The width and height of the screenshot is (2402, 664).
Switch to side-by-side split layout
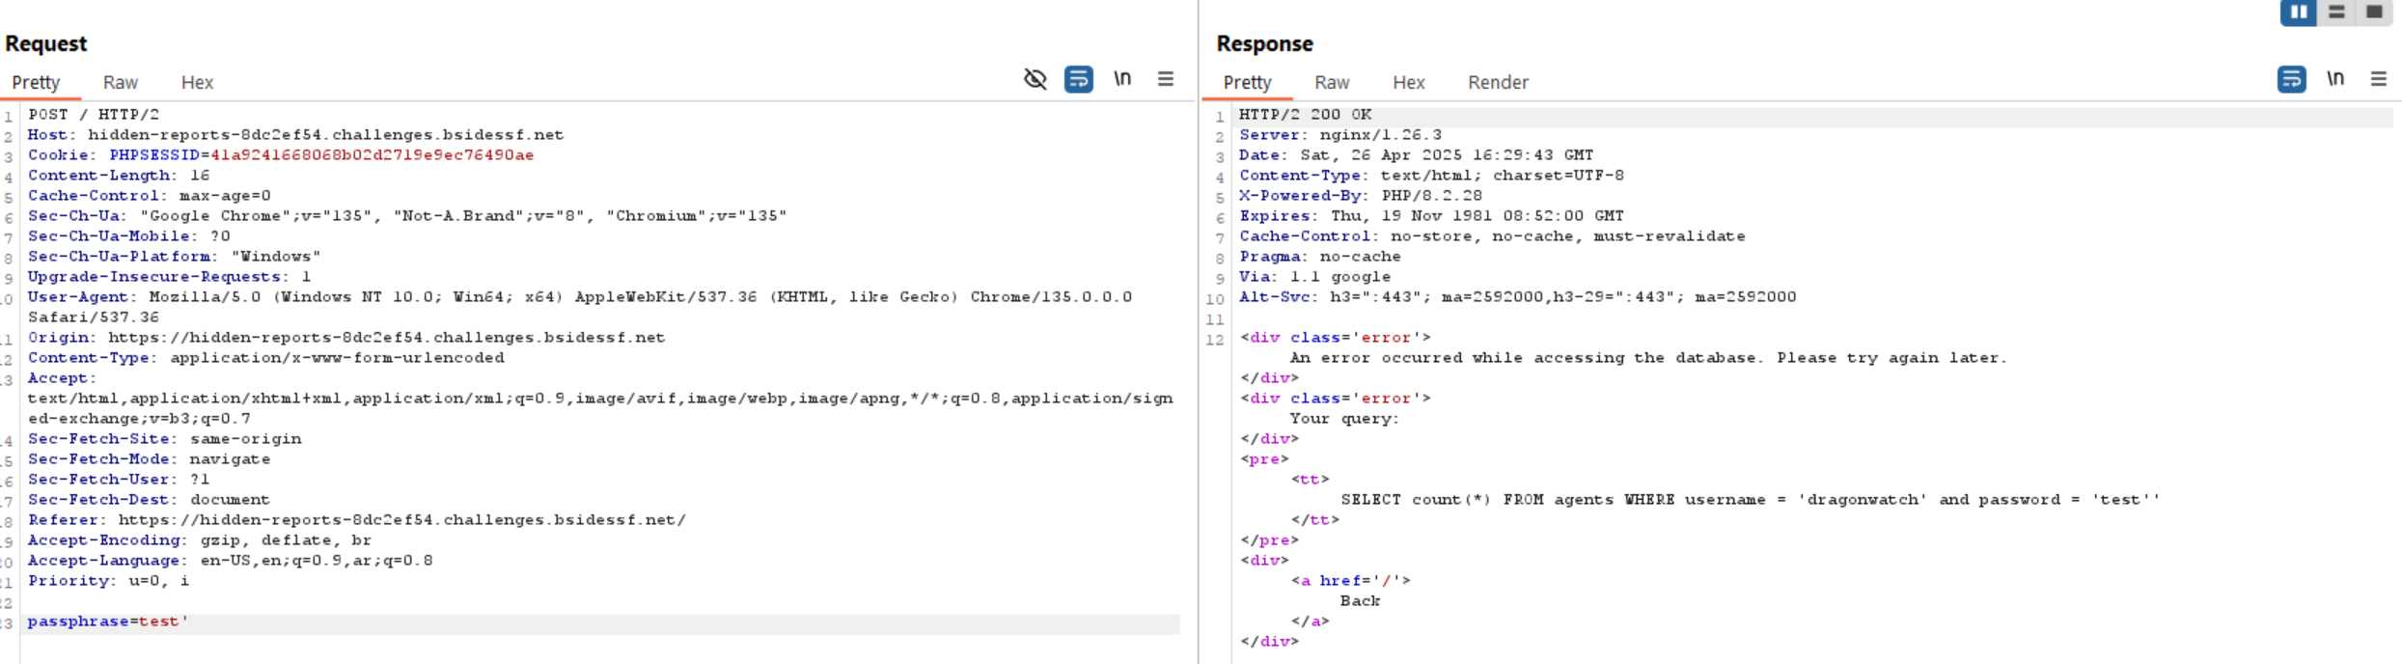click(x=2299, y=13)
